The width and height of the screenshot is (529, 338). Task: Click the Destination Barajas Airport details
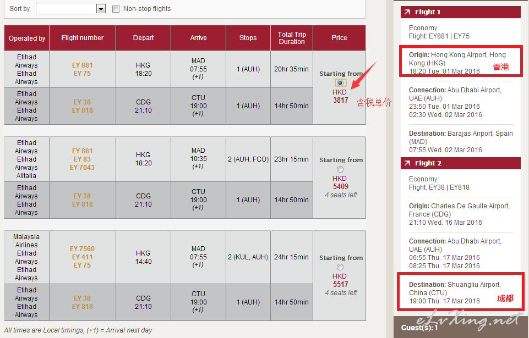tap(461, 142)
